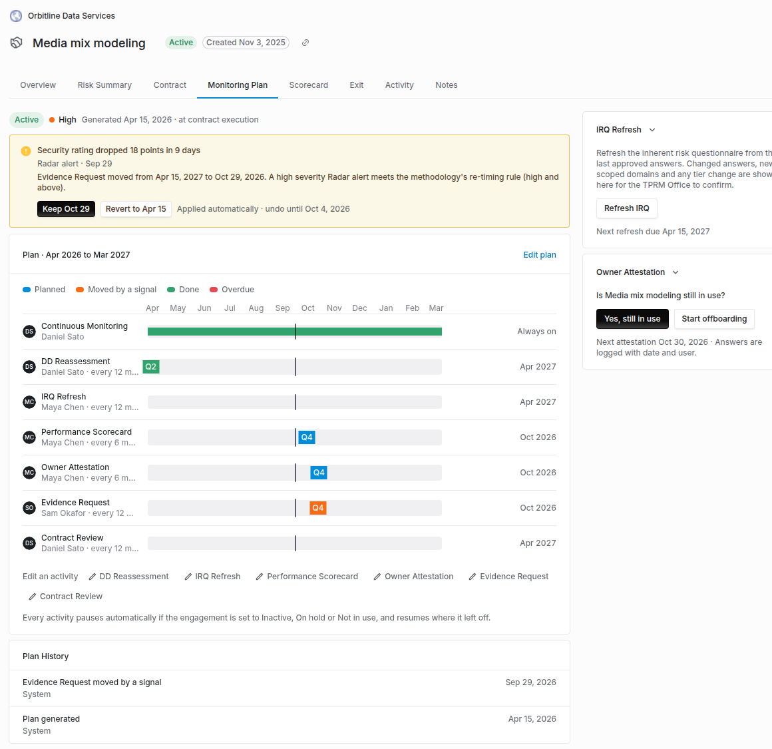The height and width of the screenshot is (749, 772).
Task: Open the Notes tab
Action: tap(446, 85)
